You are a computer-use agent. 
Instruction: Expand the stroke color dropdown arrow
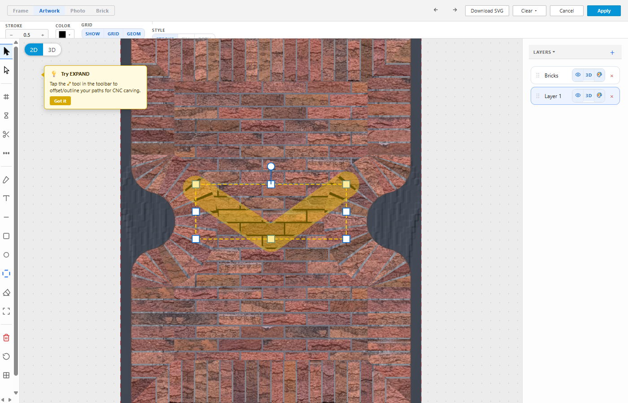pyautogui.click(x=70, y=35)
